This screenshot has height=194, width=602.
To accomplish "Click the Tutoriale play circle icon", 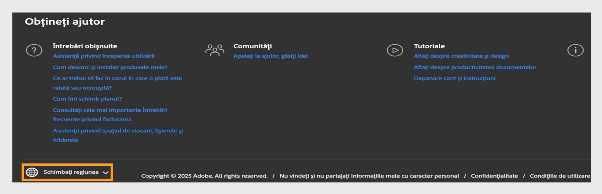I will point(395,50).
